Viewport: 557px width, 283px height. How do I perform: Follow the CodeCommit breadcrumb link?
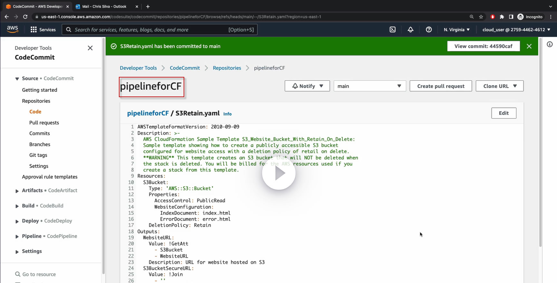[x=185, y=68]
